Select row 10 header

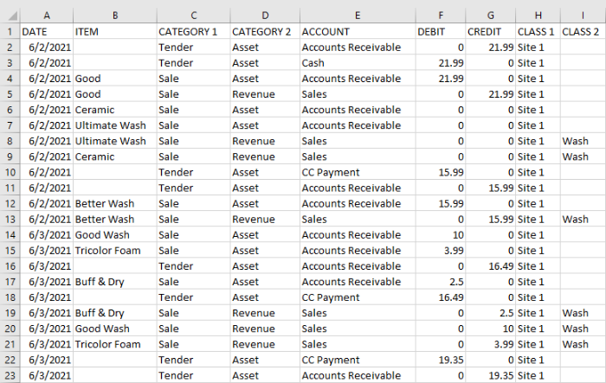[x=10, y=172]
